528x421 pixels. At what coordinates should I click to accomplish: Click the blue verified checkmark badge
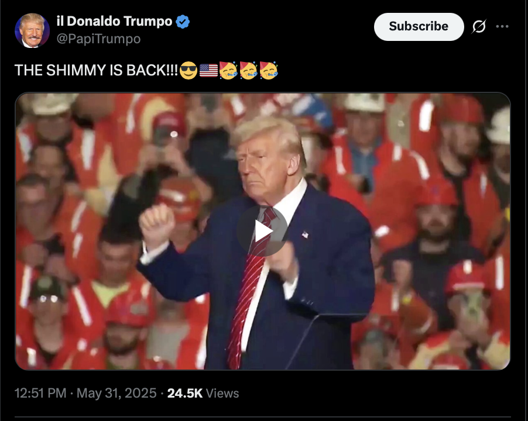pos(183,22)
